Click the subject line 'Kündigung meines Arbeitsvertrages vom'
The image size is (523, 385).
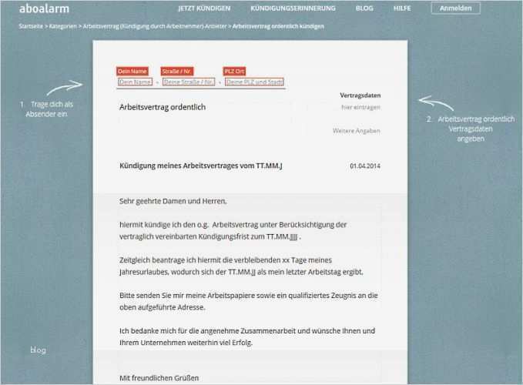tap(201, 166)
